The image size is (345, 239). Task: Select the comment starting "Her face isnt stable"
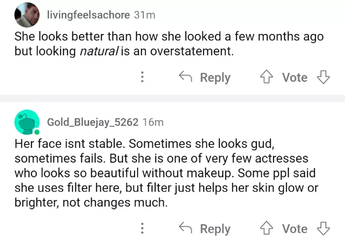(168, 173)
